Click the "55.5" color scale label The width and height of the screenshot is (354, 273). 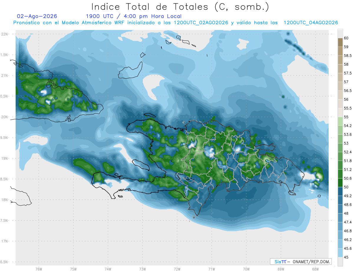click(x=348, y=108)
